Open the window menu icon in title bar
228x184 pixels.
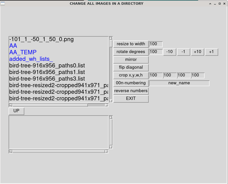click(3, 4)
